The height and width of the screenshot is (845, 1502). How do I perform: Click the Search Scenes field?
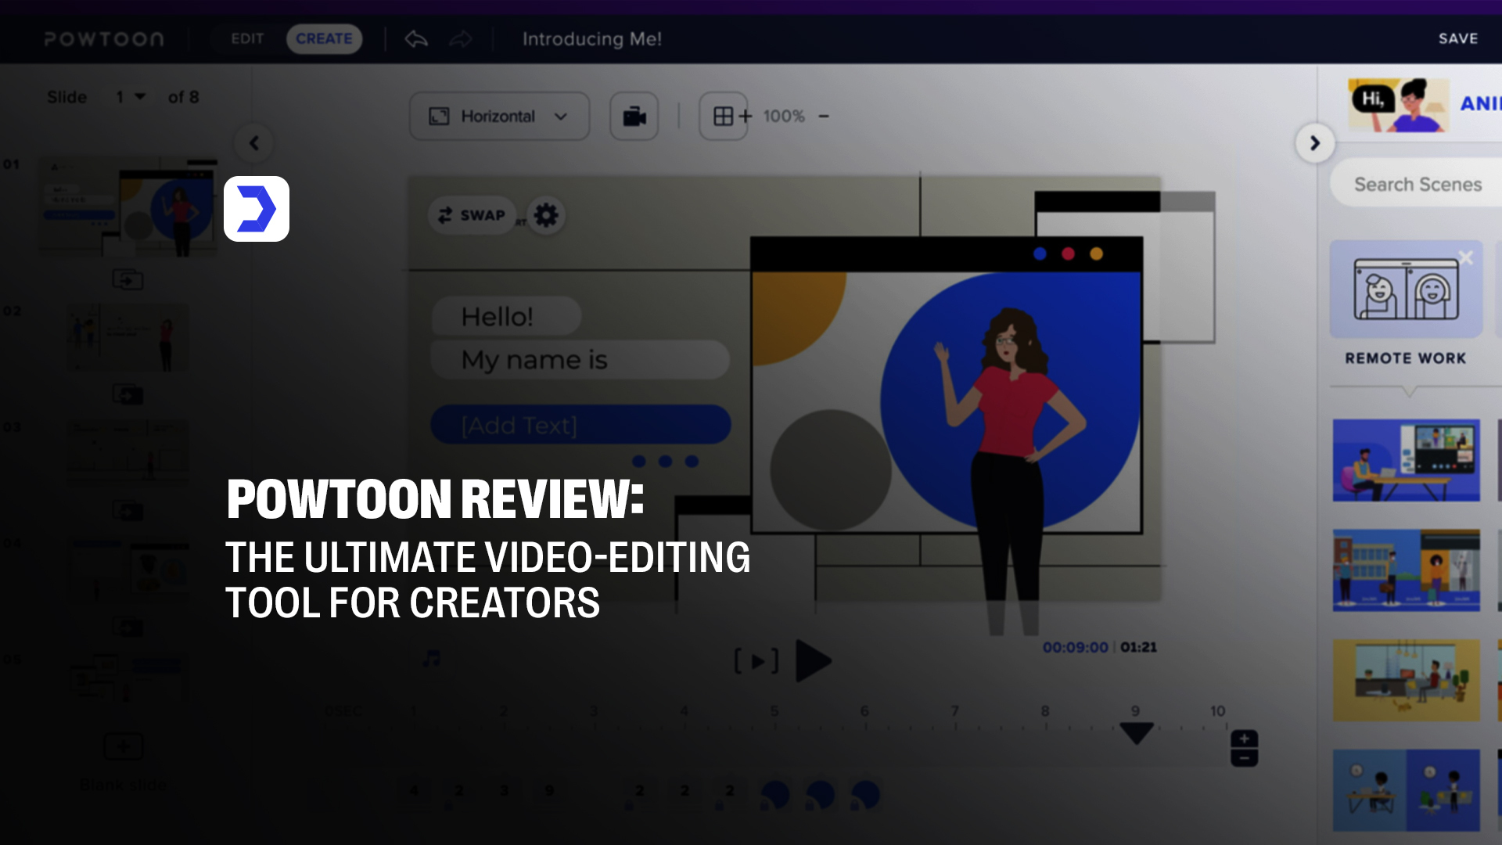pyautogui.click(x=1418, y=185)
